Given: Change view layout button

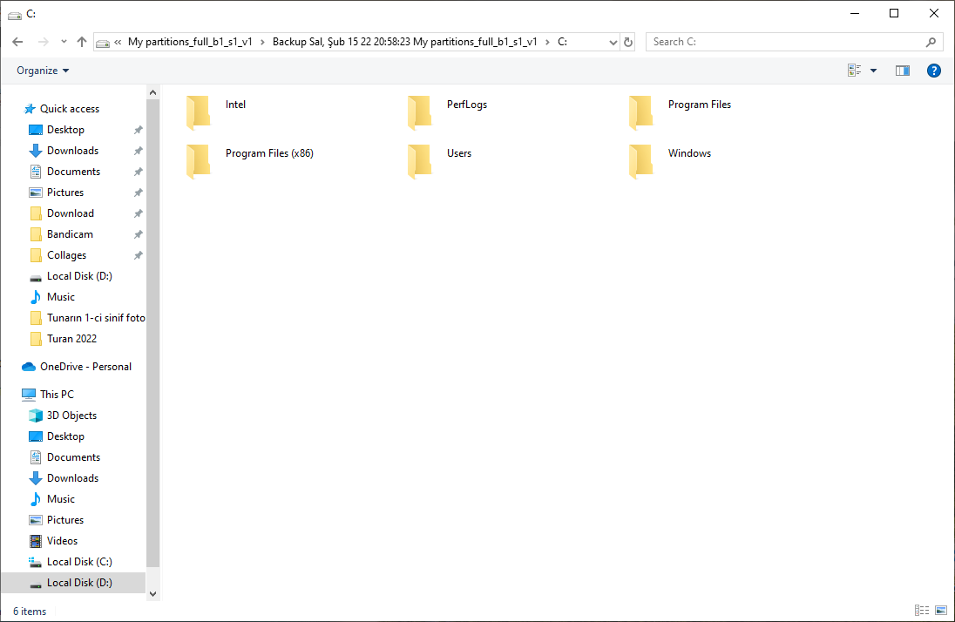Looking at the screenshot, I should click(x=855, y=71).
